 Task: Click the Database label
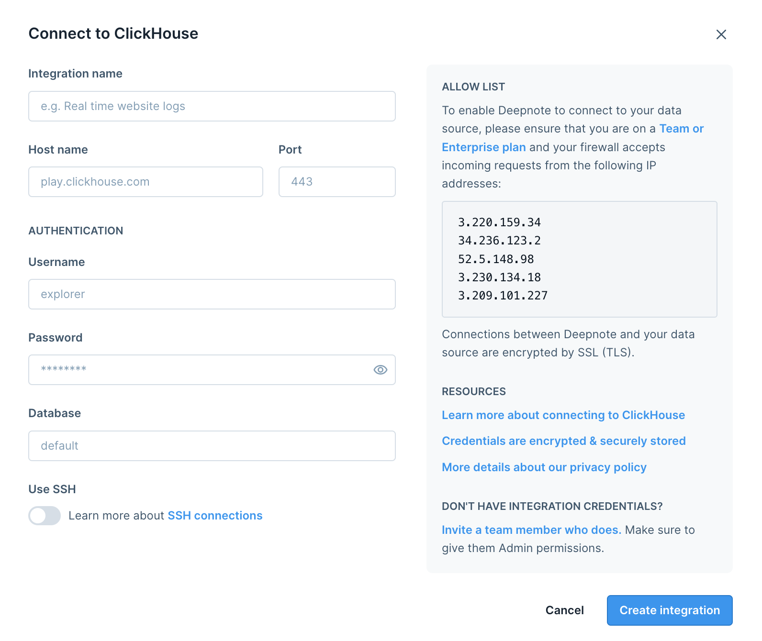55,413
